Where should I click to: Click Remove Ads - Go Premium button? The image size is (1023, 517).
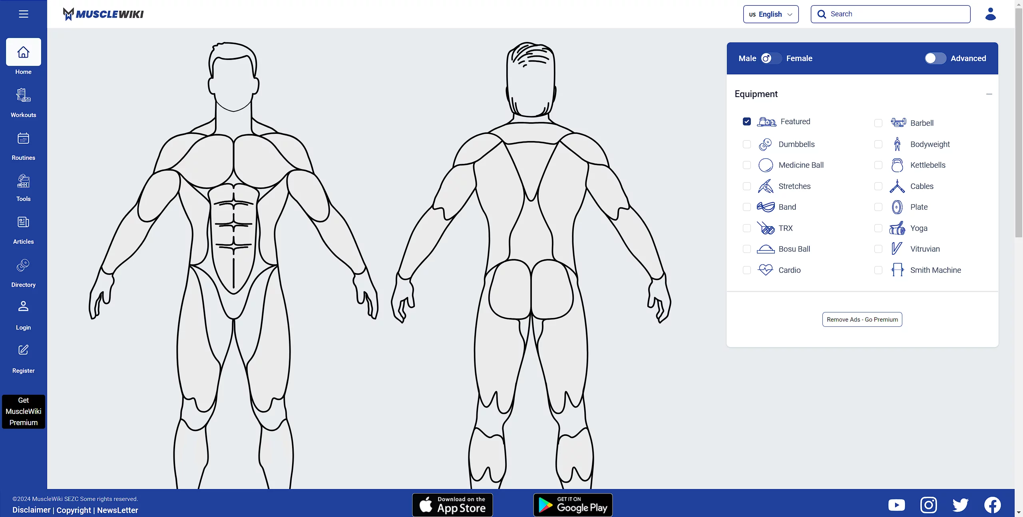tap(862, 320)
